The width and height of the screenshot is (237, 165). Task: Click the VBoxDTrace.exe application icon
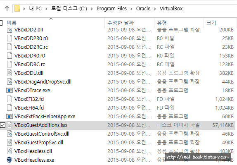pos(9,91)
